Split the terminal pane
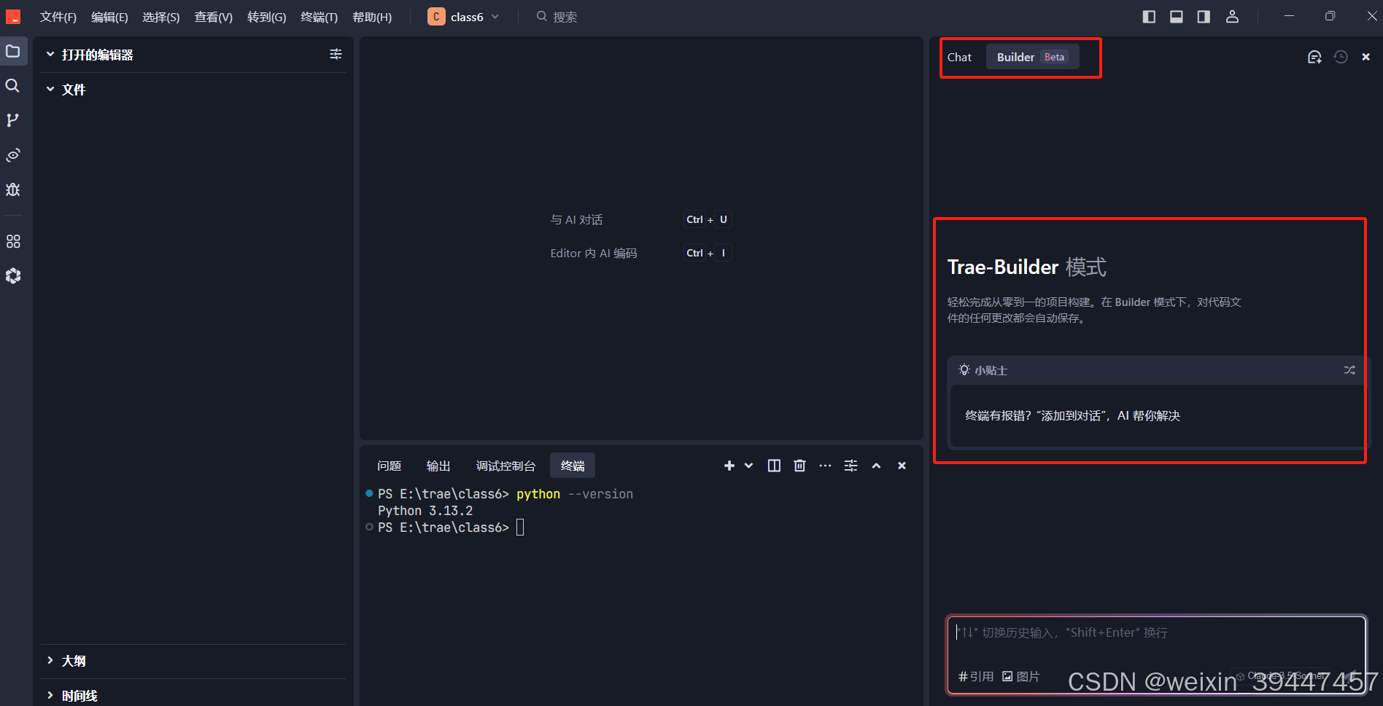The height and width of the screenshot is (706, 1383). pyautogui.click(x=774, y=466)
